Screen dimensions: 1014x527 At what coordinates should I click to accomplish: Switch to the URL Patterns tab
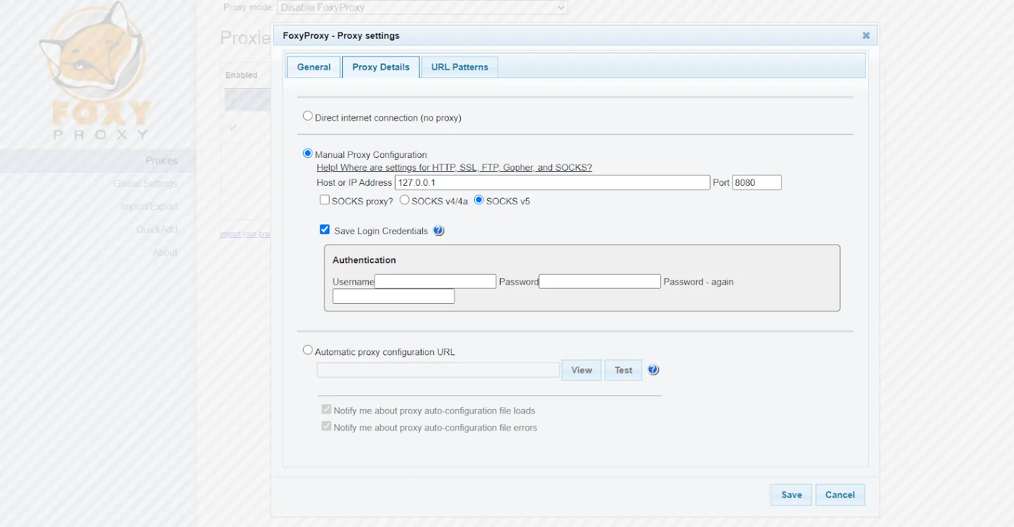point(459,67)
